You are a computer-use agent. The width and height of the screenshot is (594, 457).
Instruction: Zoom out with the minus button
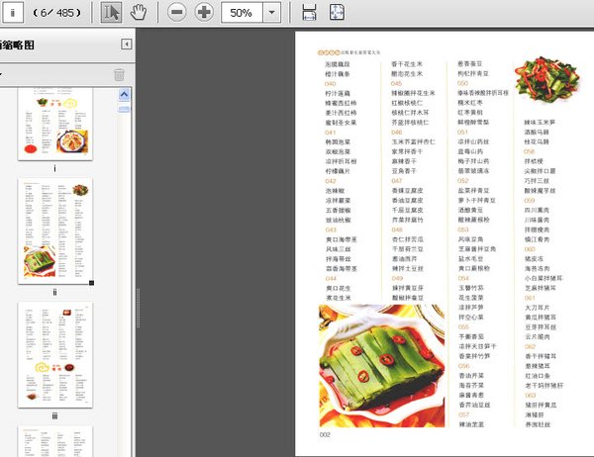pyautogui.click(x=176, y=13)
